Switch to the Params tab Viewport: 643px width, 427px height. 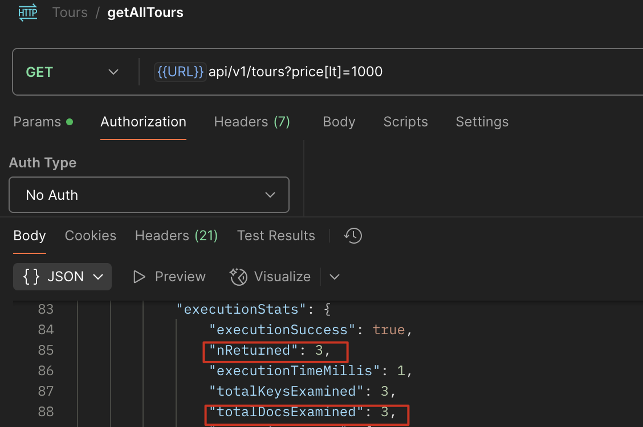pos(38,122)
